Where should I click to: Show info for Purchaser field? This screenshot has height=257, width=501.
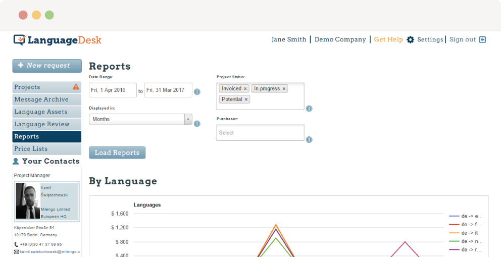tap(309, 139)
